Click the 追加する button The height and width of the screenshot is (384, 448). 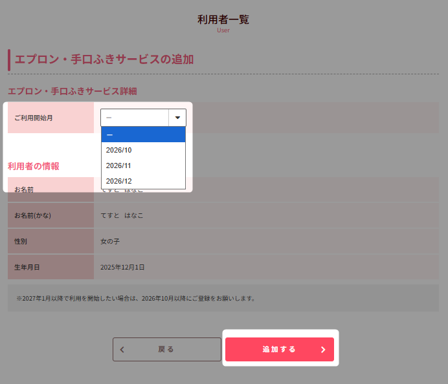[280, 349]
